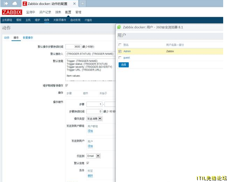Switch to the 动作 tab
Image resolution: width=227 pixels, height=182 pixels.
[x=7, y=38]
